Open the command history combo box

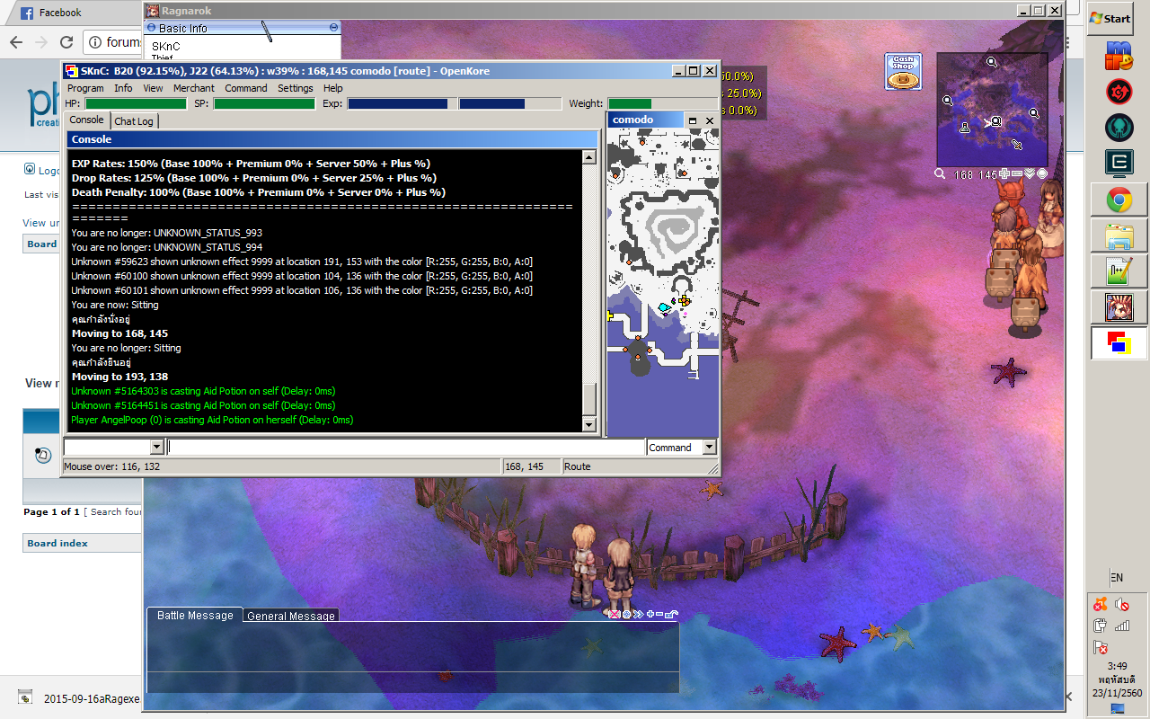[156, 447]
